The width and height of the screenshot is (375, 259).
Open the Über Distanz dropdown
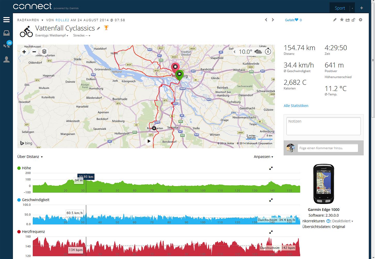[x=30, y=157]
